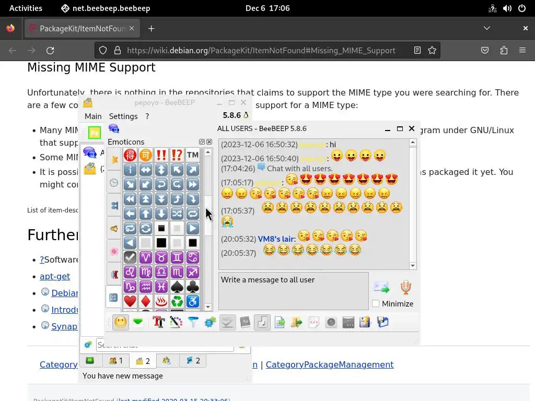Switch to bell objects emoticon tab

coord(114,228)
